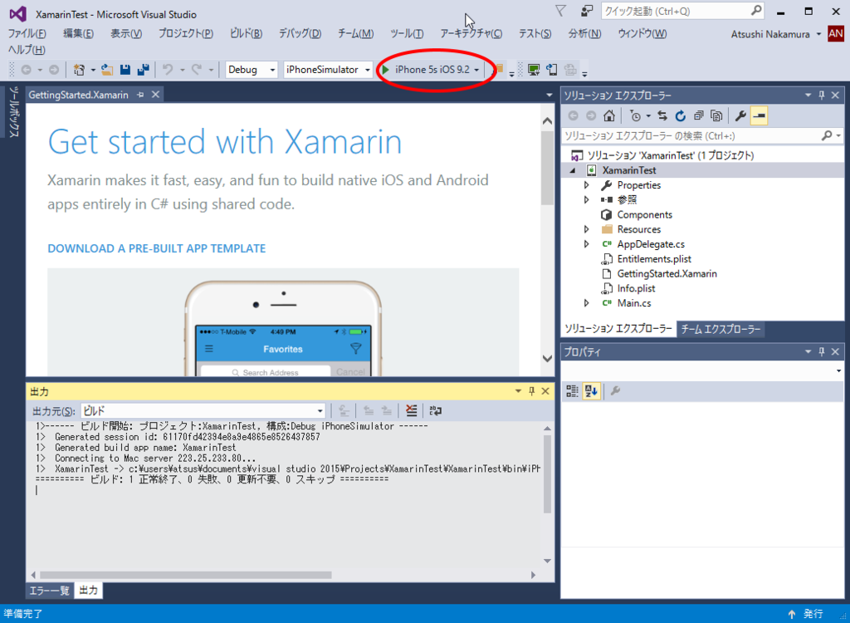Click DOWNLOAD A PRE-BUILT APP TEMPLATE link
The image size is (850, 623).
coord(157,248)
